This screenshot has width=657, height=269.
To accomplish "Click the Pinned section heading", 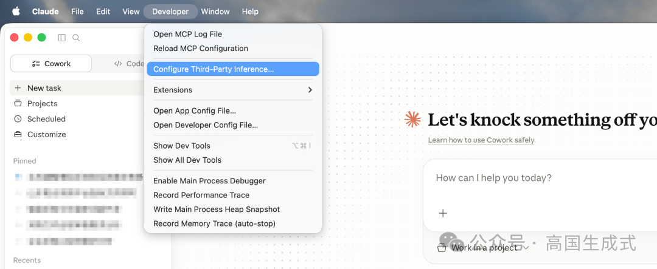I will click(x=25, y=161).
